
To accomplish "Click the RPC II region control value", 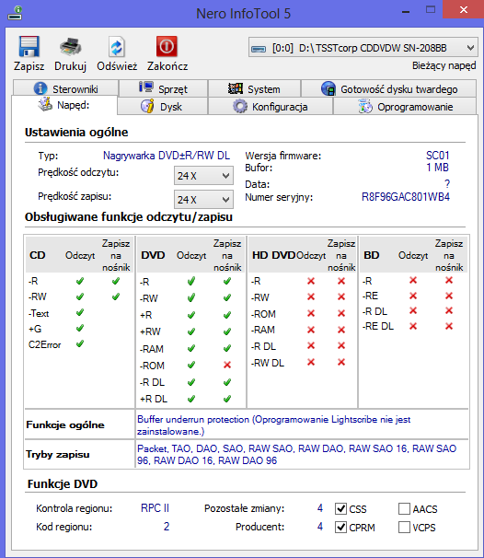I will [x=156, y=508].
